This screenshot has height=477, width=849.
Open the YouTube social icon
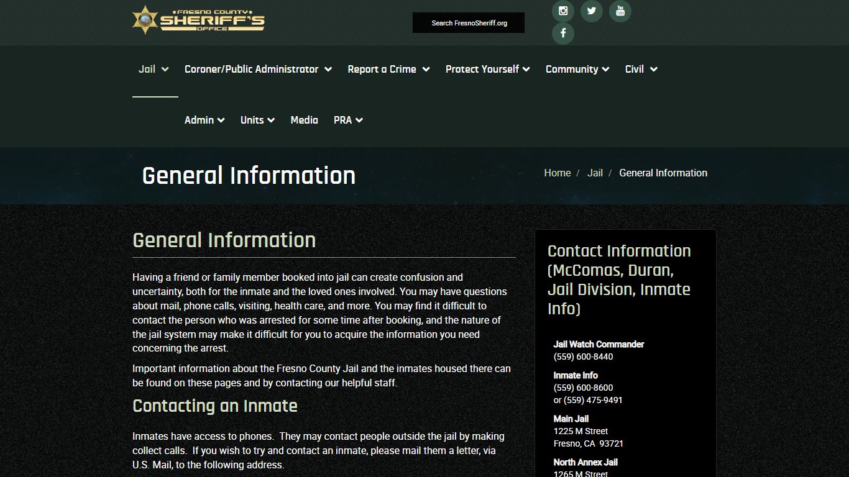(620, 11)
